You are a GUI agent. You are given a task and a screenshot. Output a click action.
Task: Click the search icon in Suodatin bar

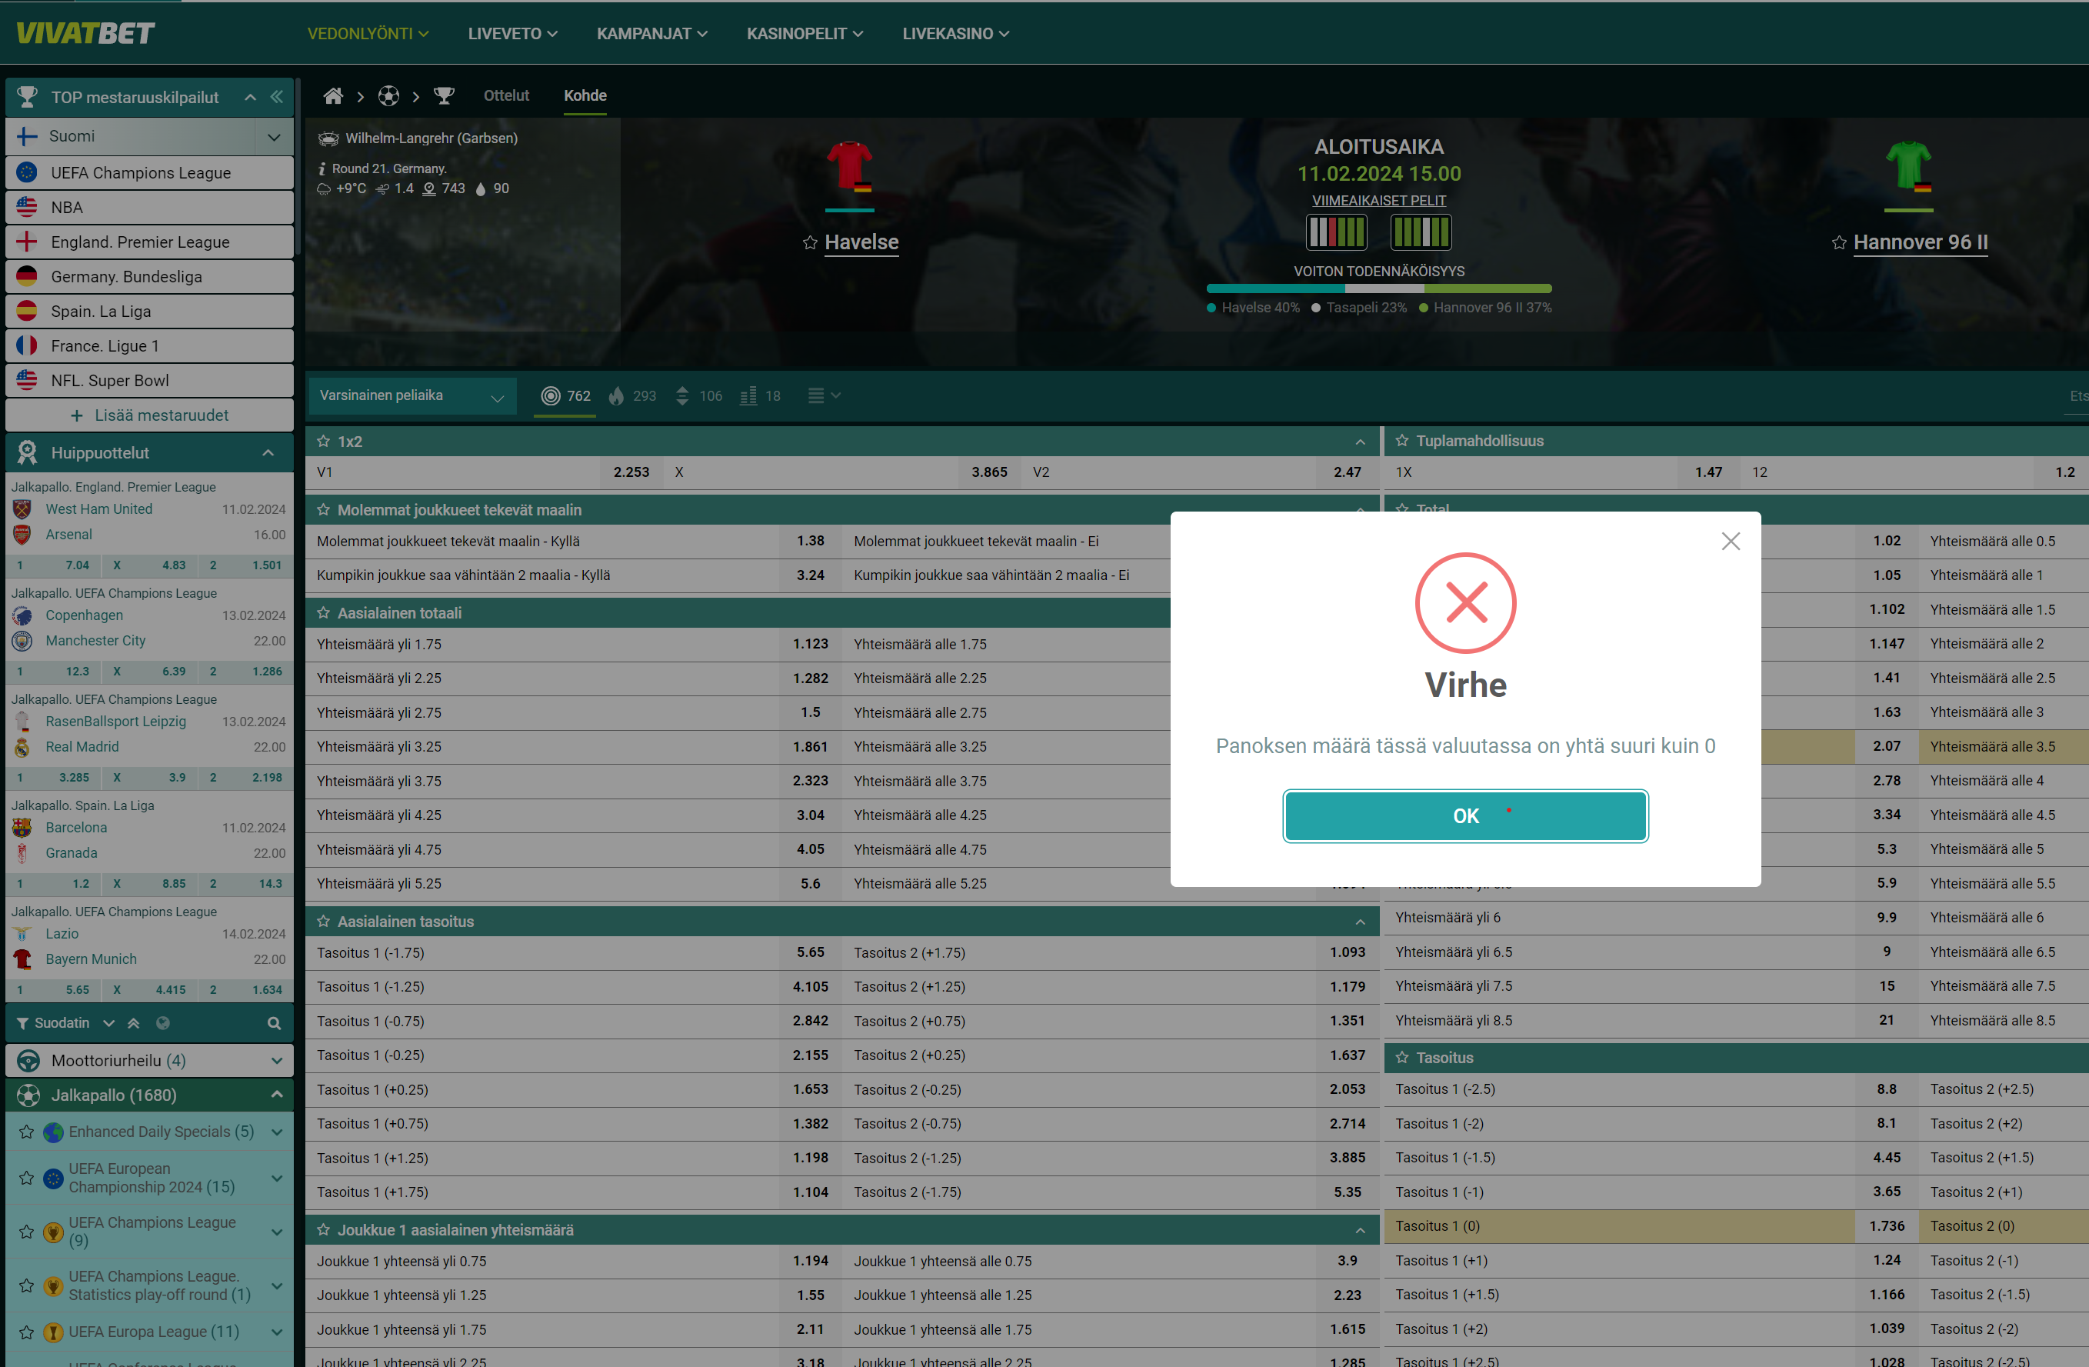click(274, 1023)
